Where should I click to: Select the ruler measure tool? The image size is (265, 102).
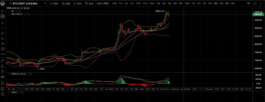tap(3, 60)
